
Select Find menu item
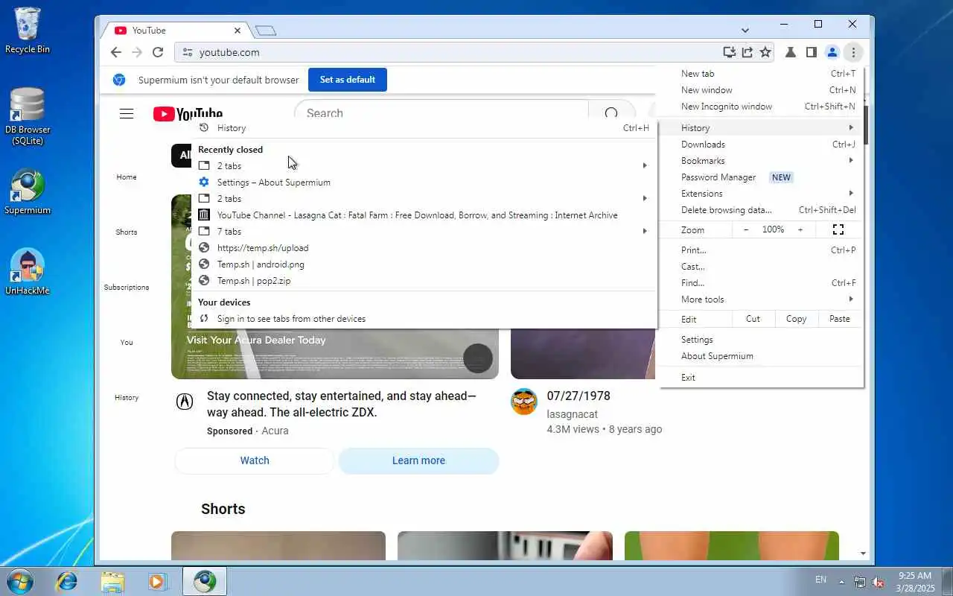761,282
